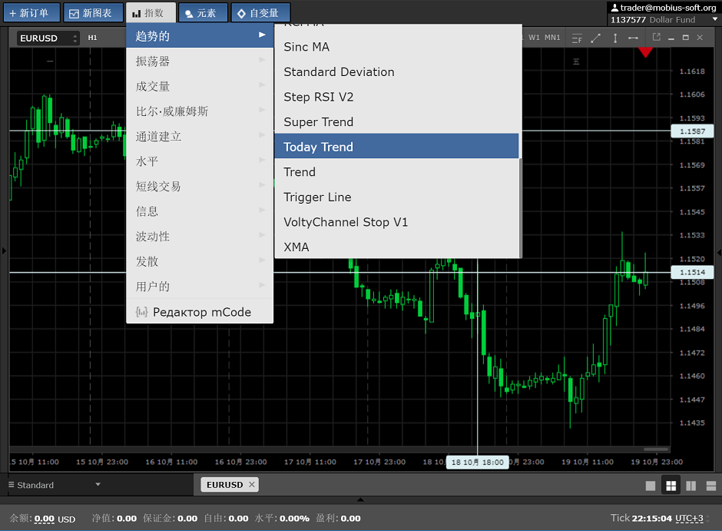Switch to two-row chart layout
Screen dimensions: 722x531
click(x=711, y=486)
